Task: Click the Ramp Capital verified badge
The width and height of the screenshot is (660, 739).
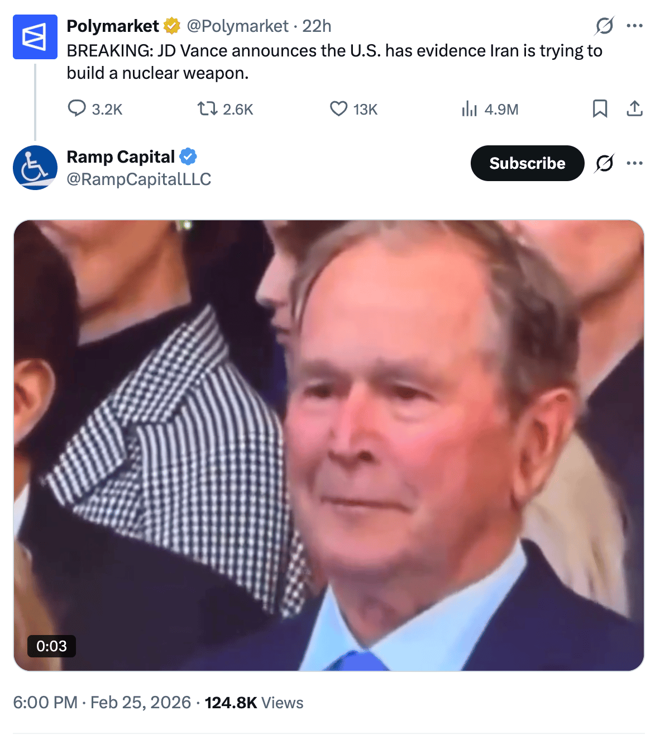Action: [x=188, y=157]
